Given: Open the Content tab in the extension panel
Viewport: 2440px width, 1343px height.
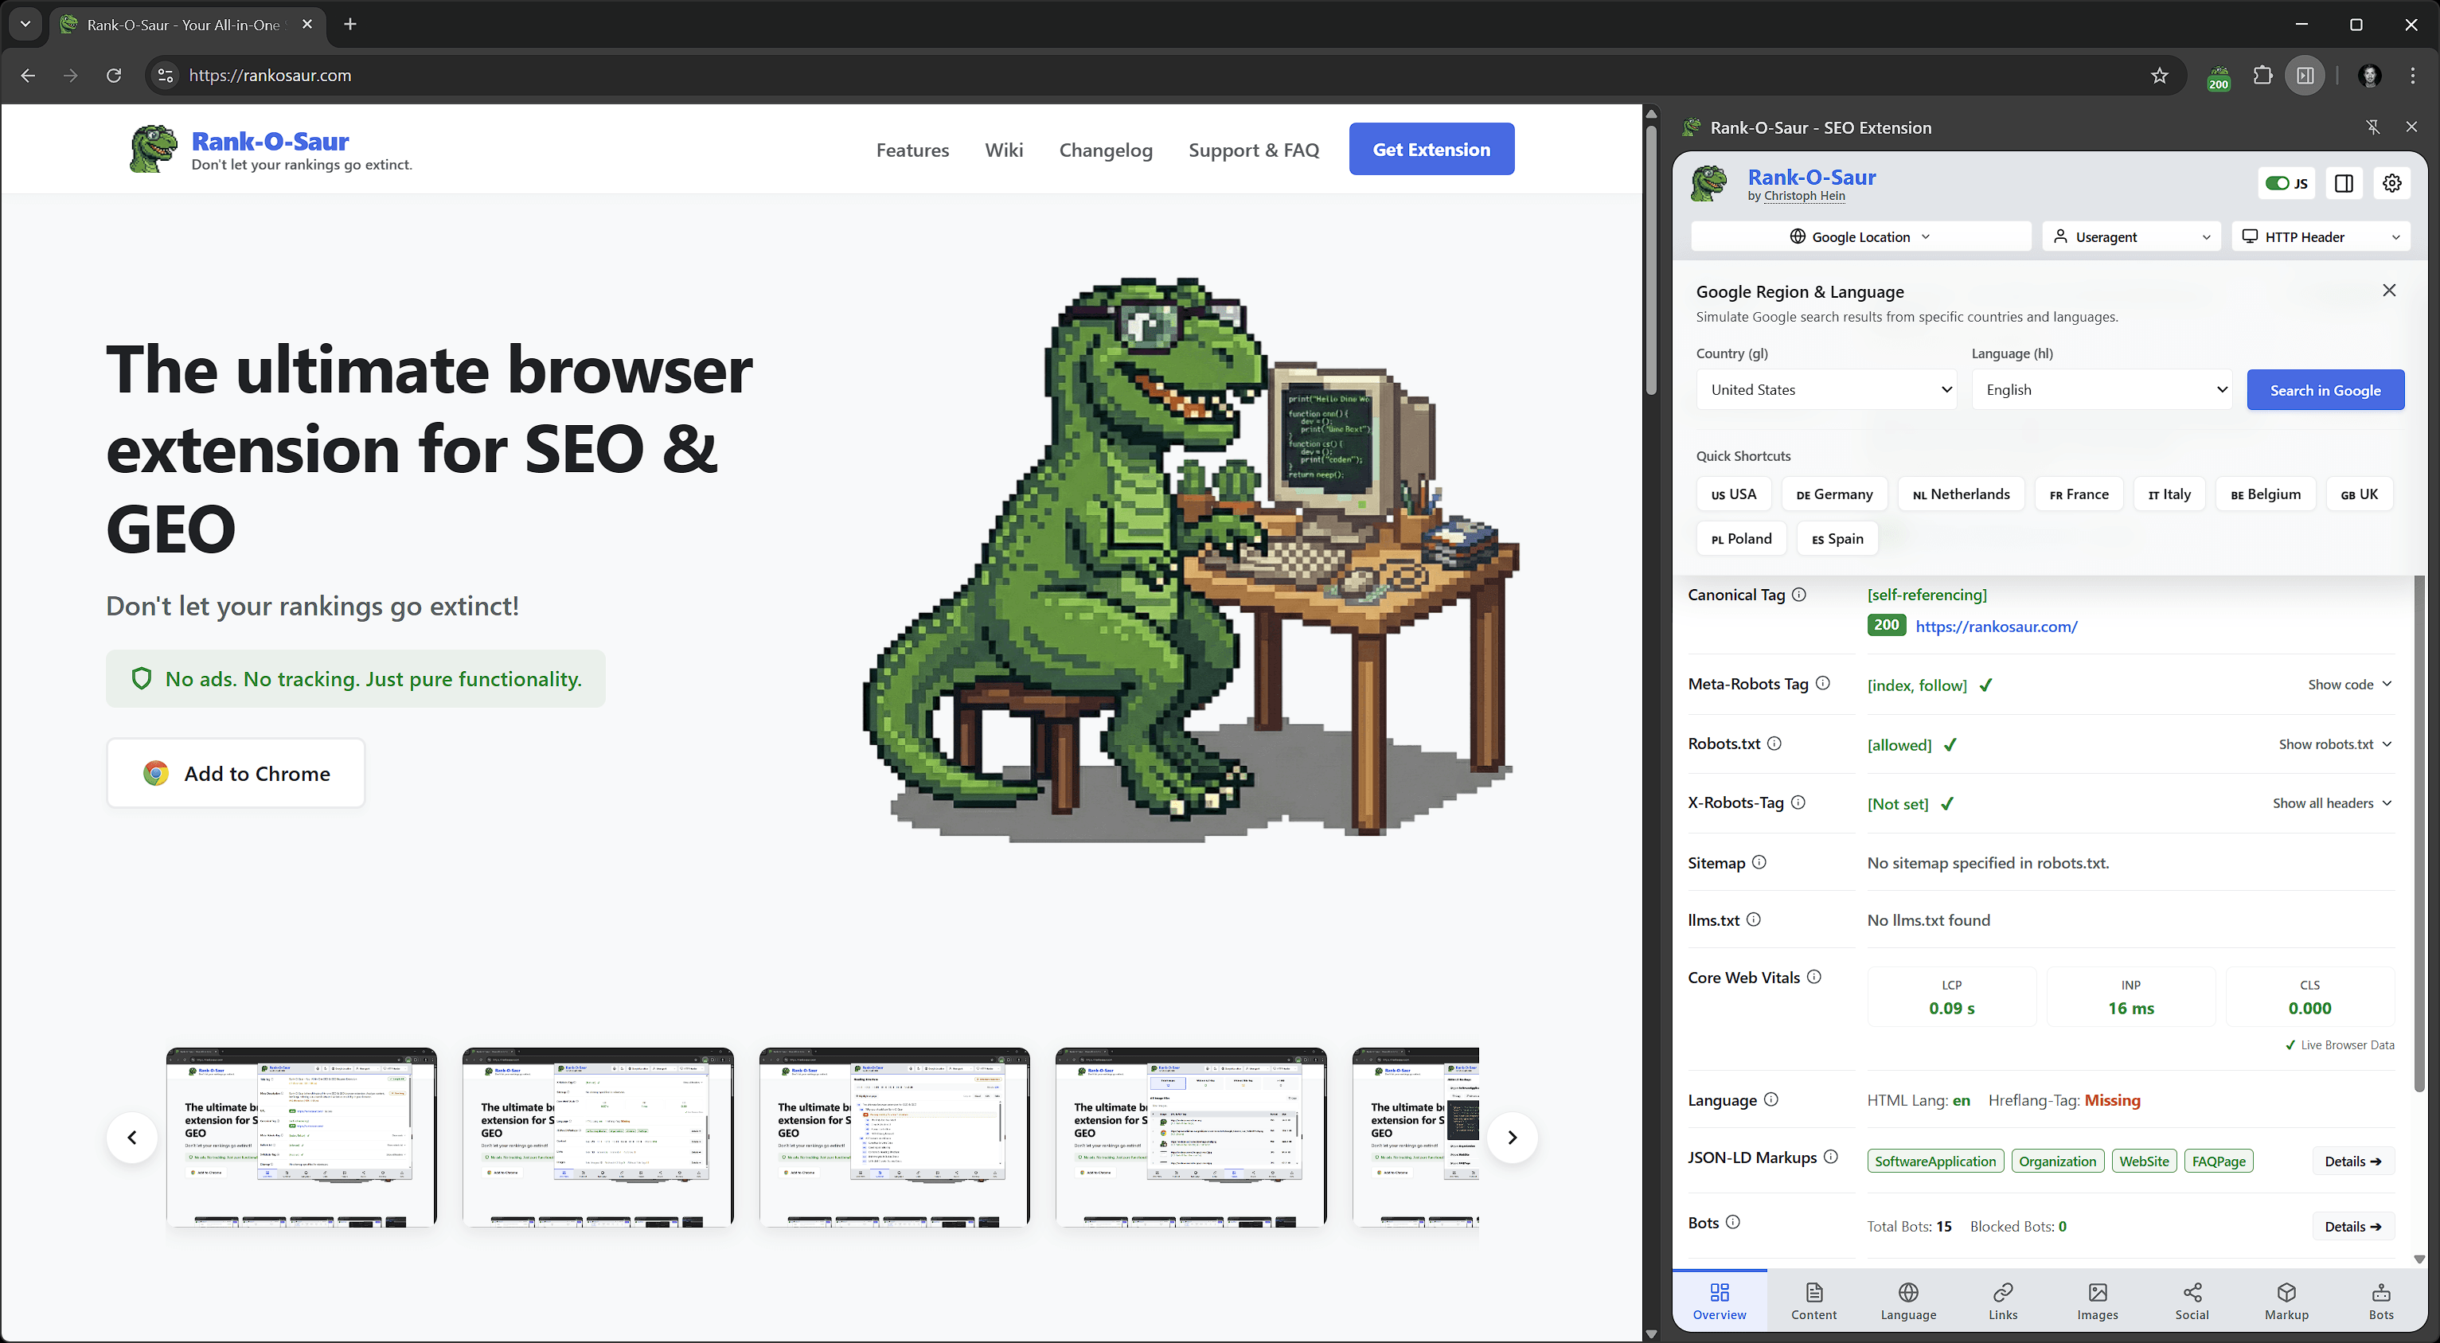Looking at the screenshot, I should click(x=1813, y=1300).
